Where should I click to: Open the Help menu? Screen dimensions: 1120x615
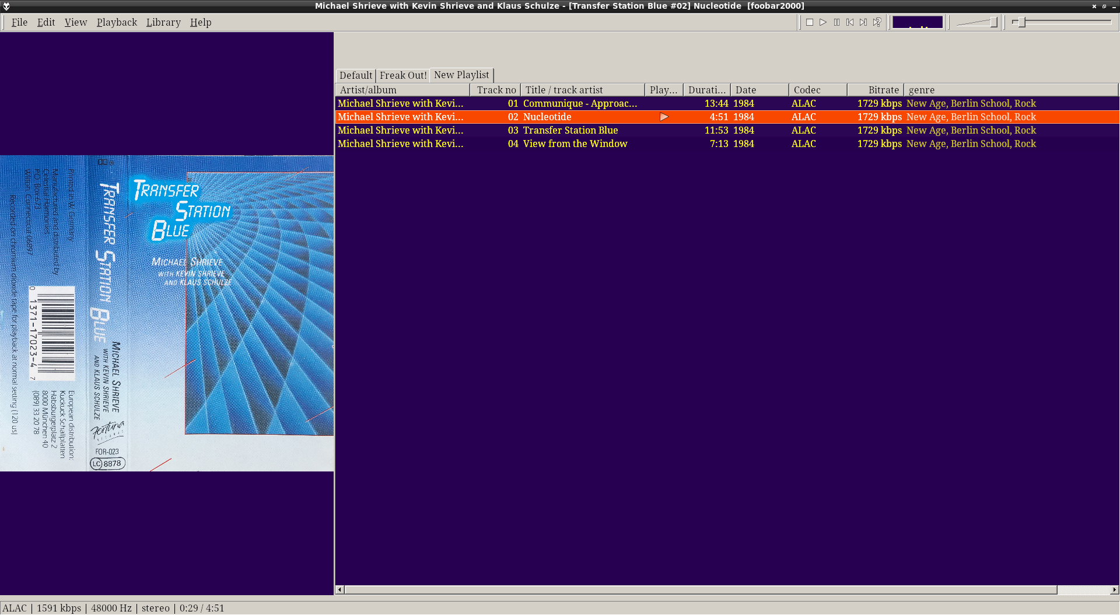coord(201,22)
